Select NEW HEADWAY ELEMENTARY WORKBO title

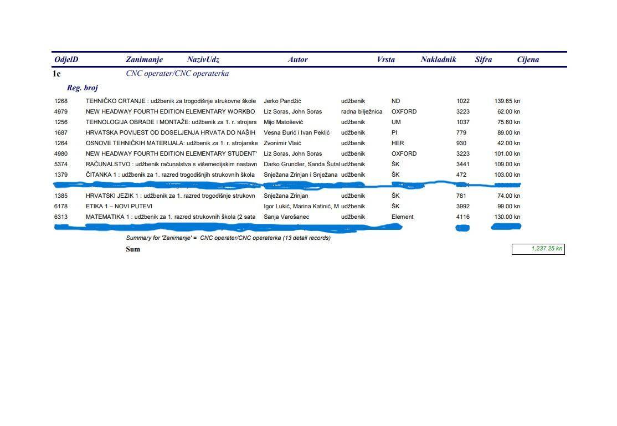pyautogui.click(x=171, y=112)
